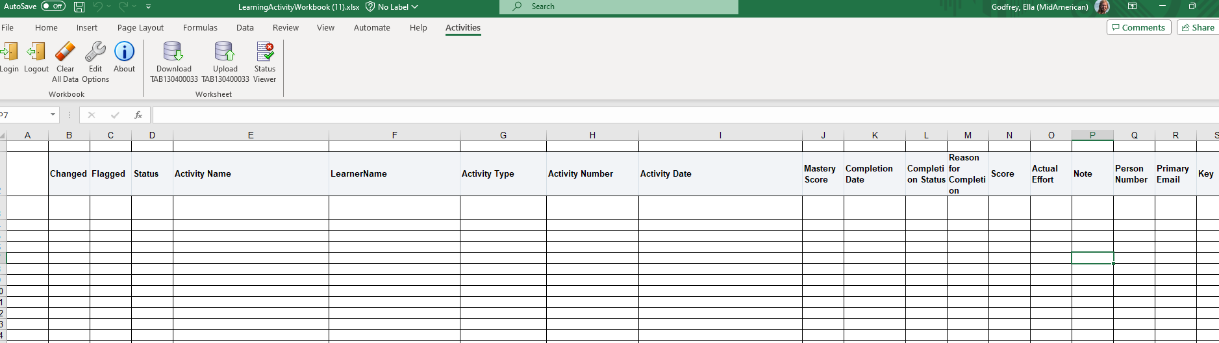Image resolution: width=1219 pixels, height=343 pixels.
Task: Click Upload TAB130400033 icon
Action: click(225, 51)
